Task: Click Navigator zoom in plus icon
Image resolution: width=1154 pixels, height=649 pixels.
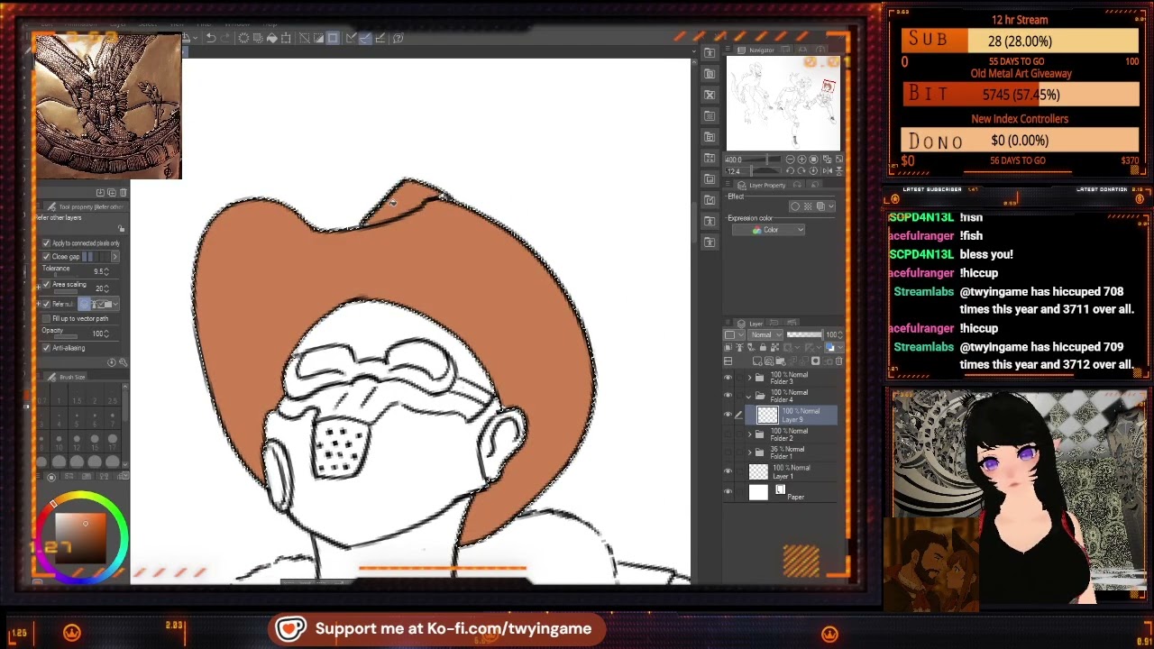Action: [x=801, y=160]
